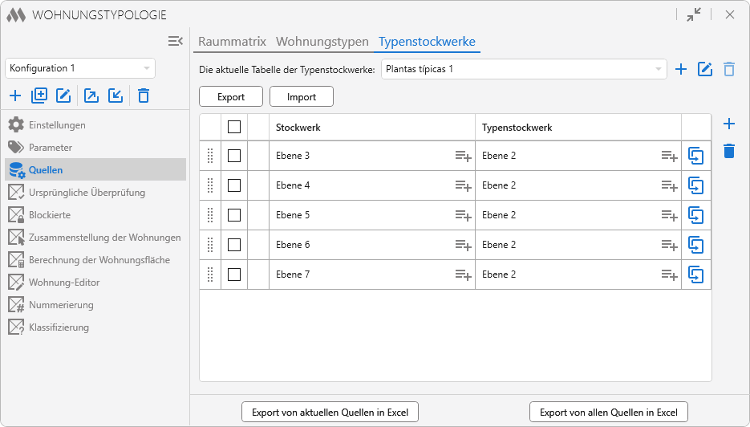Click the add configuration plus icon
This screenshot has width=750, height=427.
click(x=15, y=96)
